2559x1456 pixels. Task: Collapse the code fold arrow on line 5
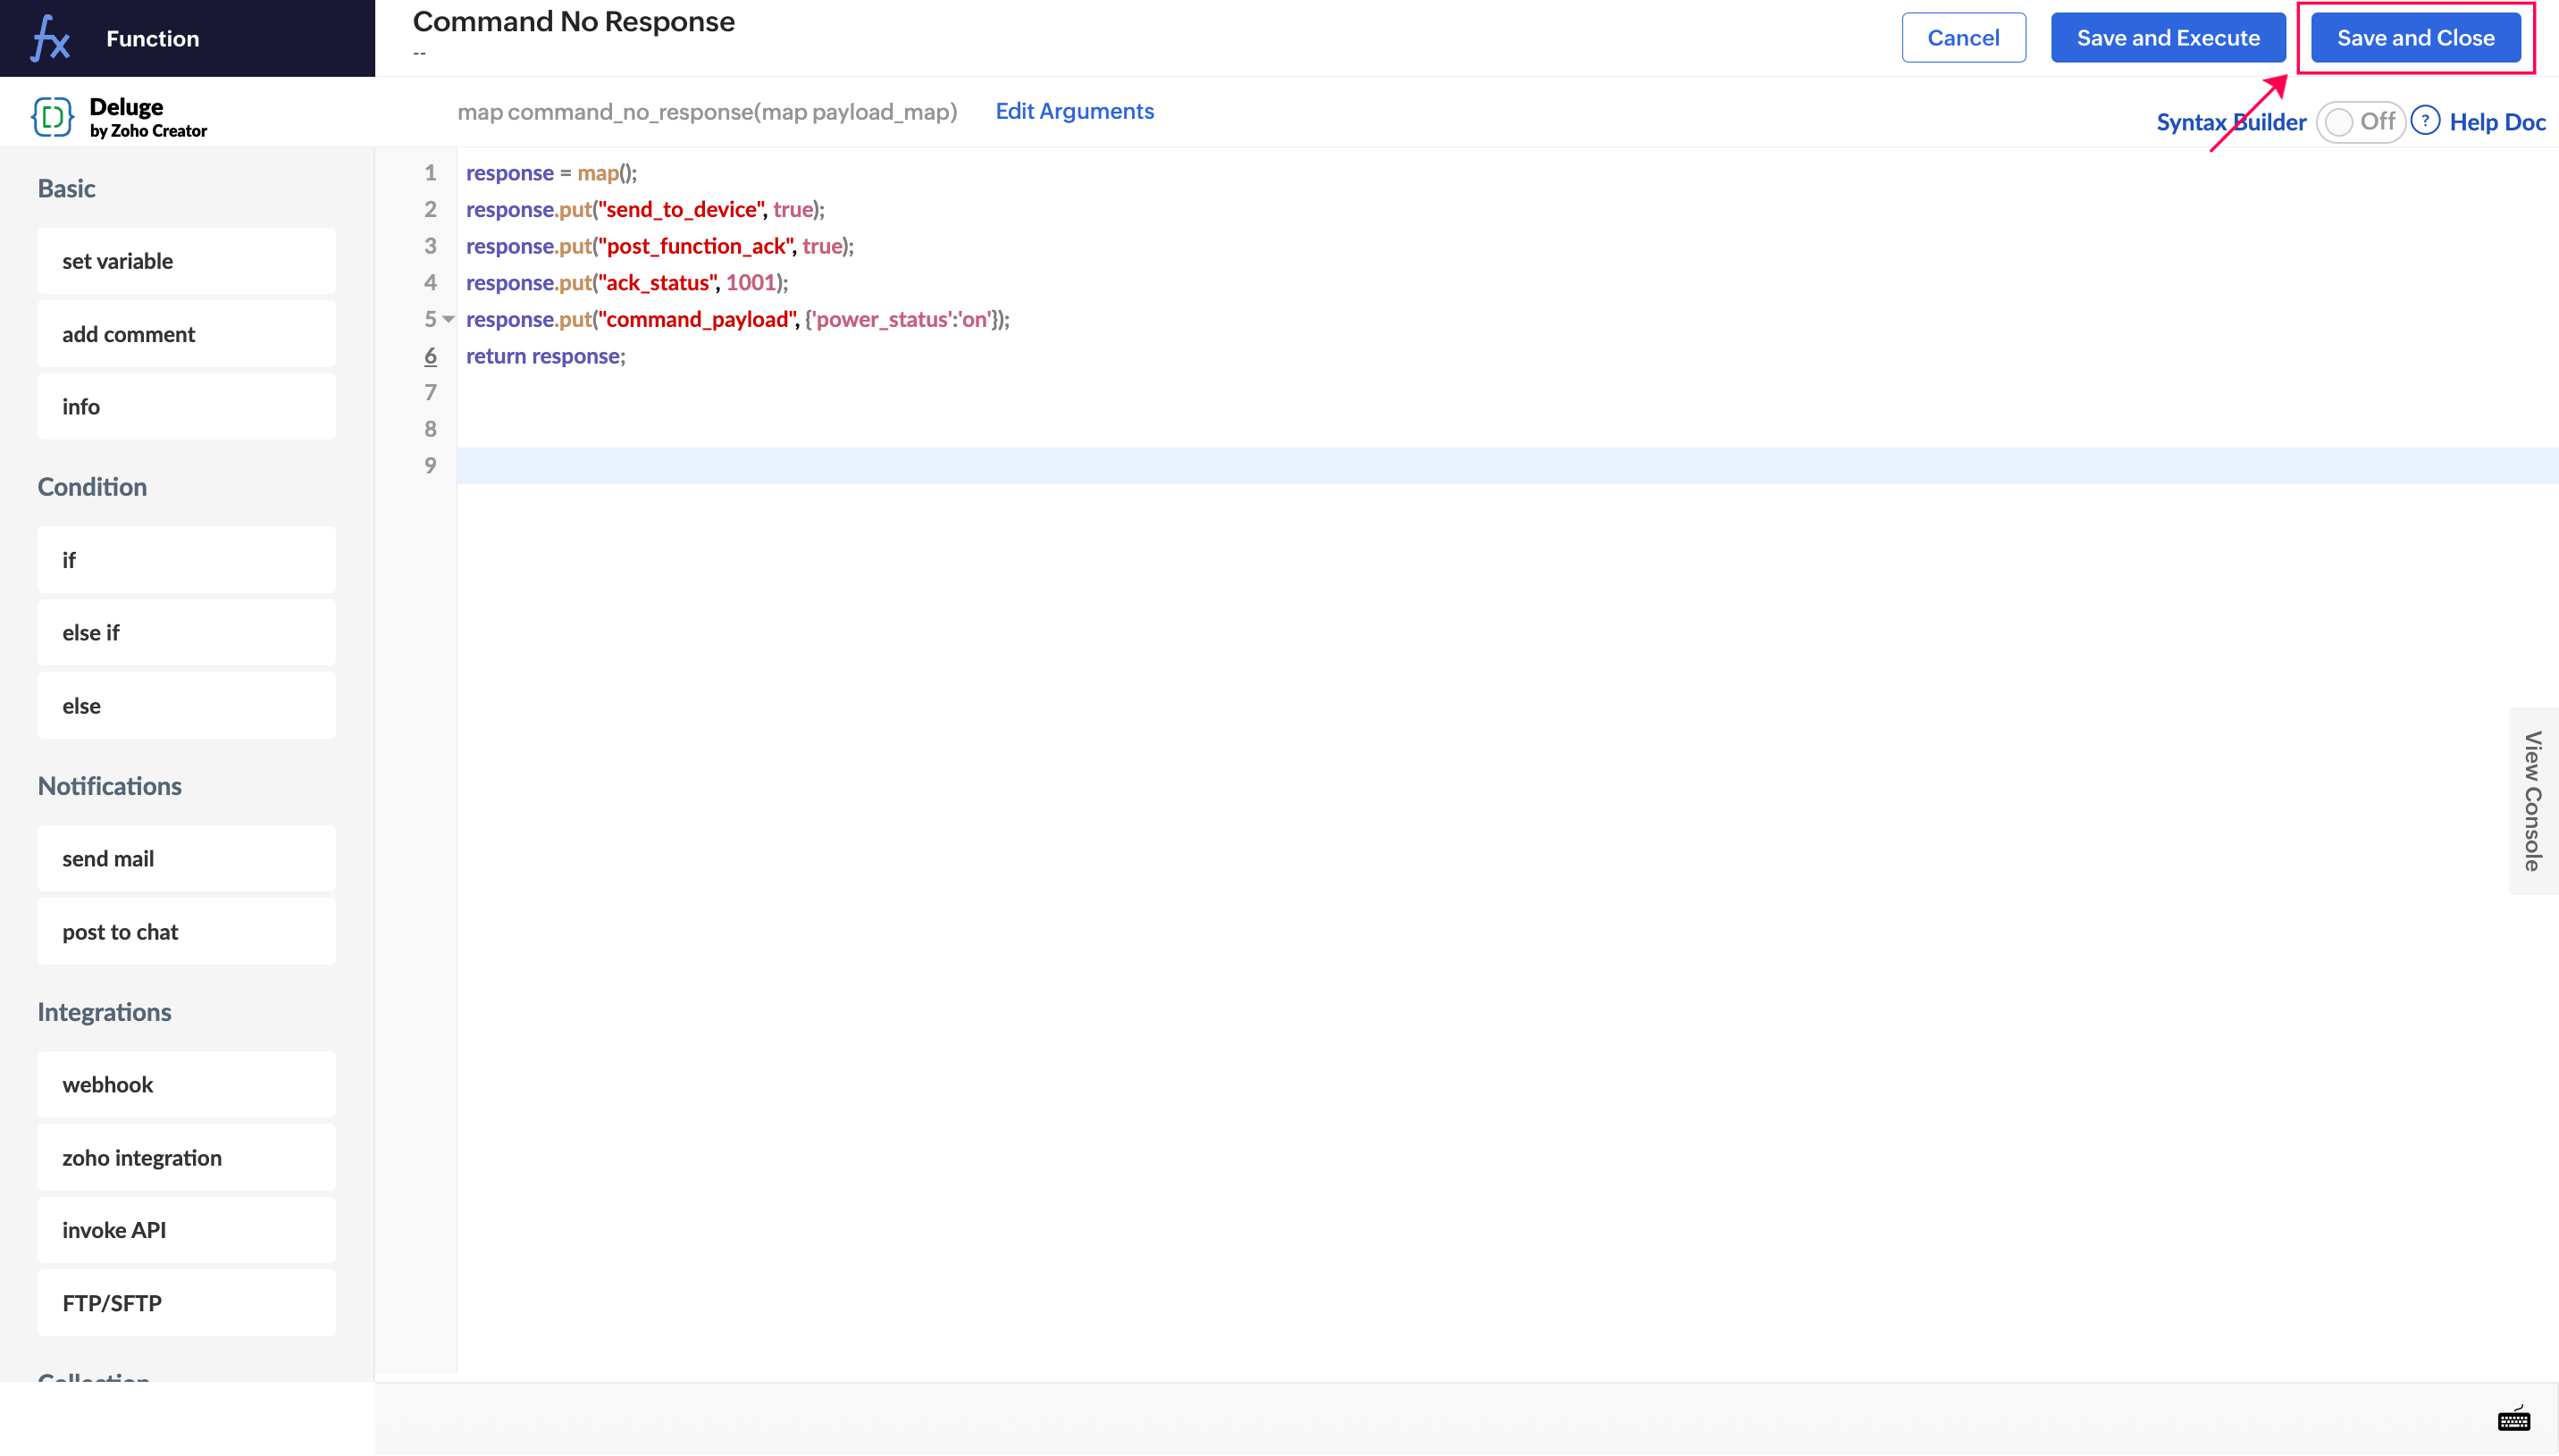click(449, 319)
